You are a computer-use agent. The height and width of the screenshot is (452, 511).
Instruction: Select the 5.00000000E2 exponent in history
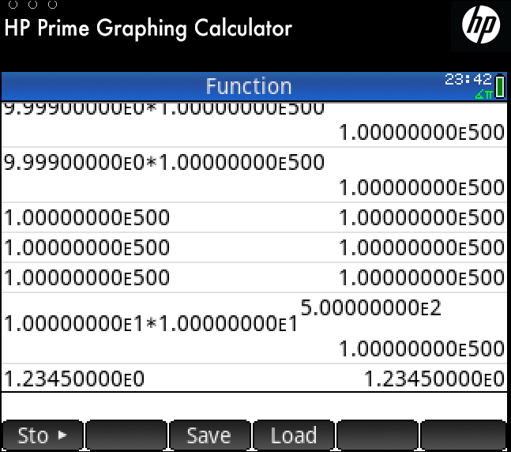tap(370, 308)
